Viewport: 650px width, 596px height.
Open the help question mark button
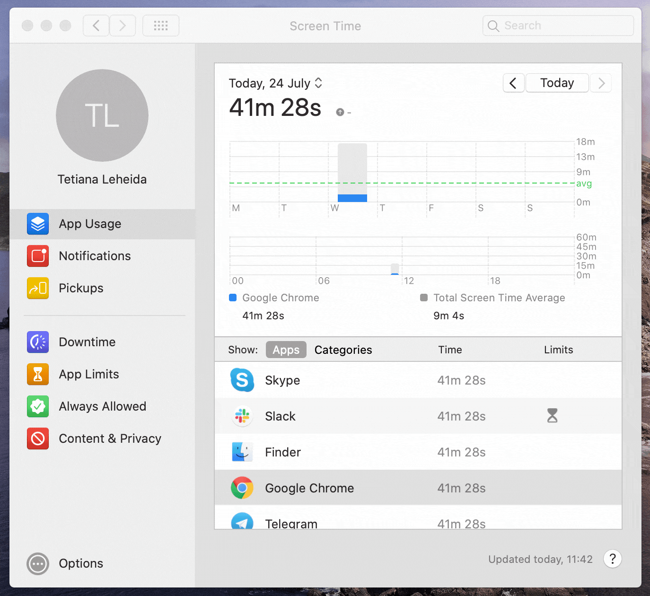tap(613, 559)
